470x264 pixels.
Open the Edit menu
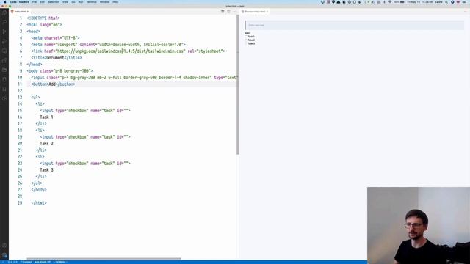[43, 2]
